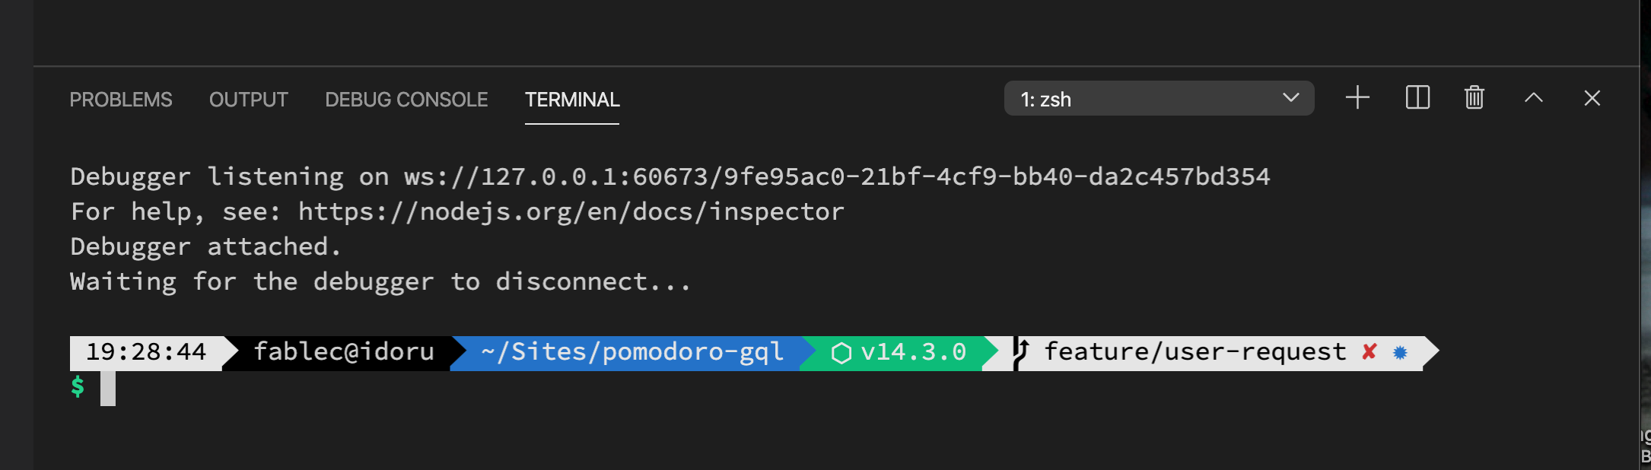Viewport: 1651px width, 470px height.
Task: Create a new terminal with the plus icon
Action: [x=1357, y=97]
